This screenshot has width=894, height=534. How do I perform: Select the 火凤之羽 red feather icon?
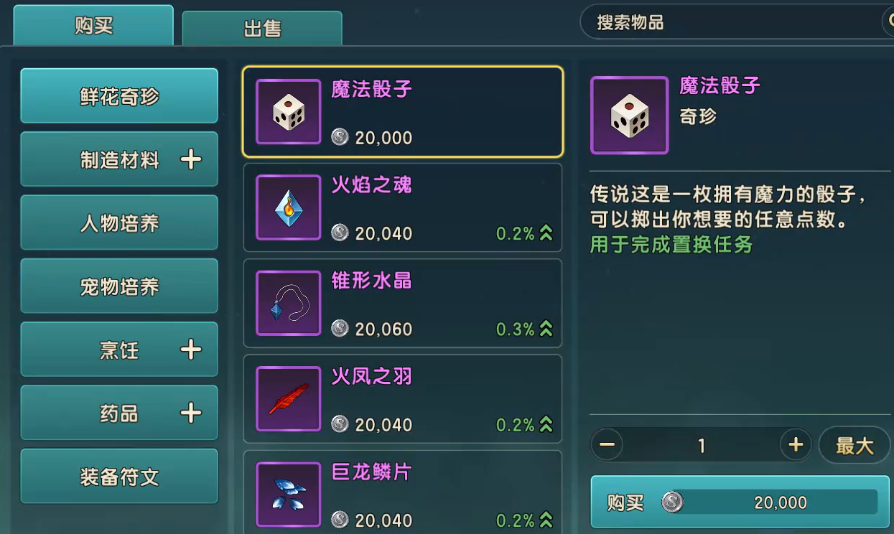289,398
